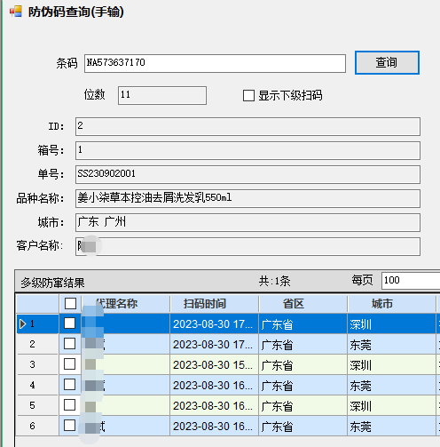
Task: Select row 1 via its arrow indicator
Action: [22, 323]
